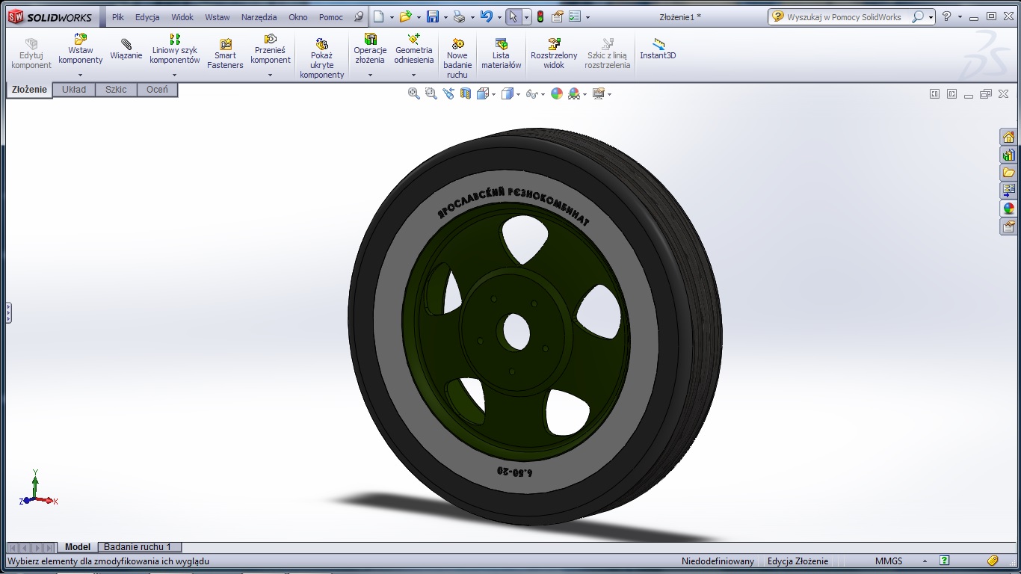This screenshot has height=574, width=1021.
Task: Click the green help icon in status bar
Action: pyautogui.click(x=946, y=561)
